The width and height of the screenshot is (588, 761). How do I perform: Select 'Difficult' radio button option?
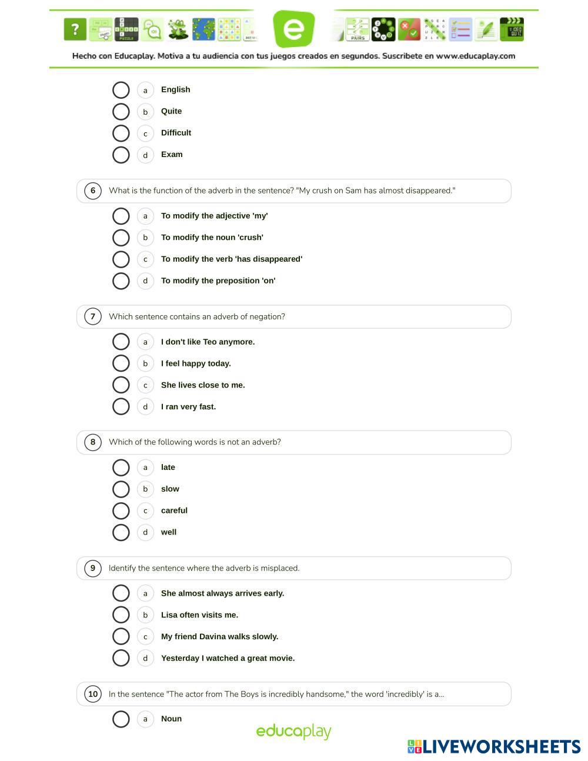(121, 133)
